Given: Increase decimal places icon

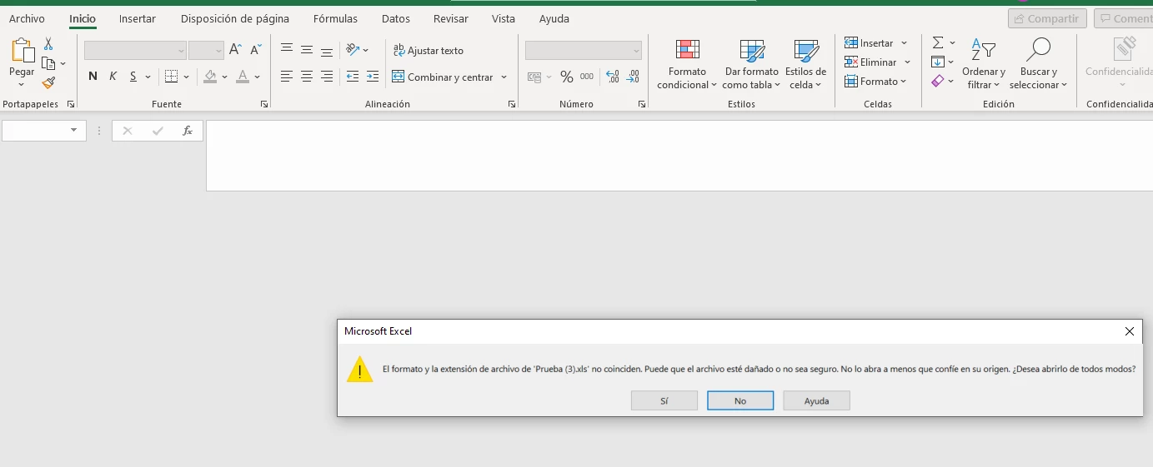Looking at the screenshot, I should click(x=613, y=77).
